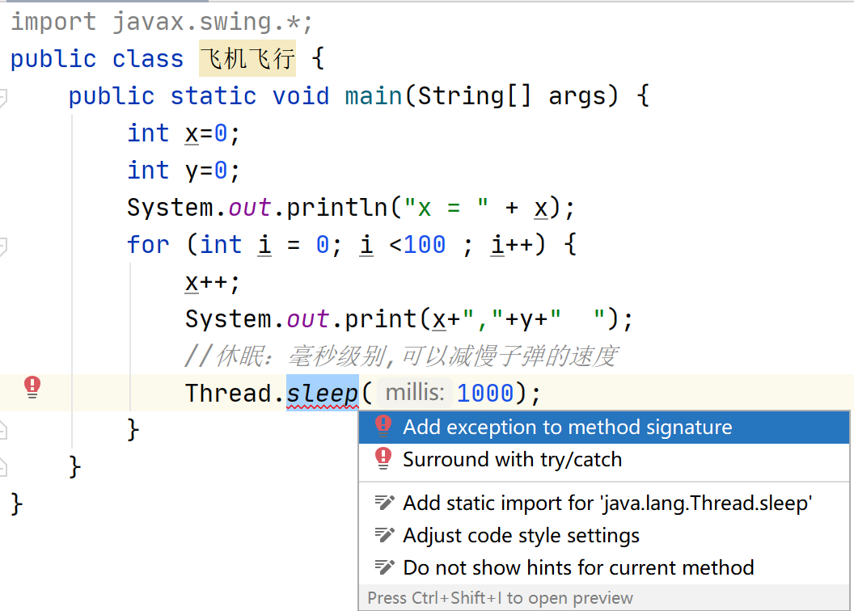Open 'Adjust code style settings' option
The height and width of the screenshot is (611, 854).
tap(604, 536)
